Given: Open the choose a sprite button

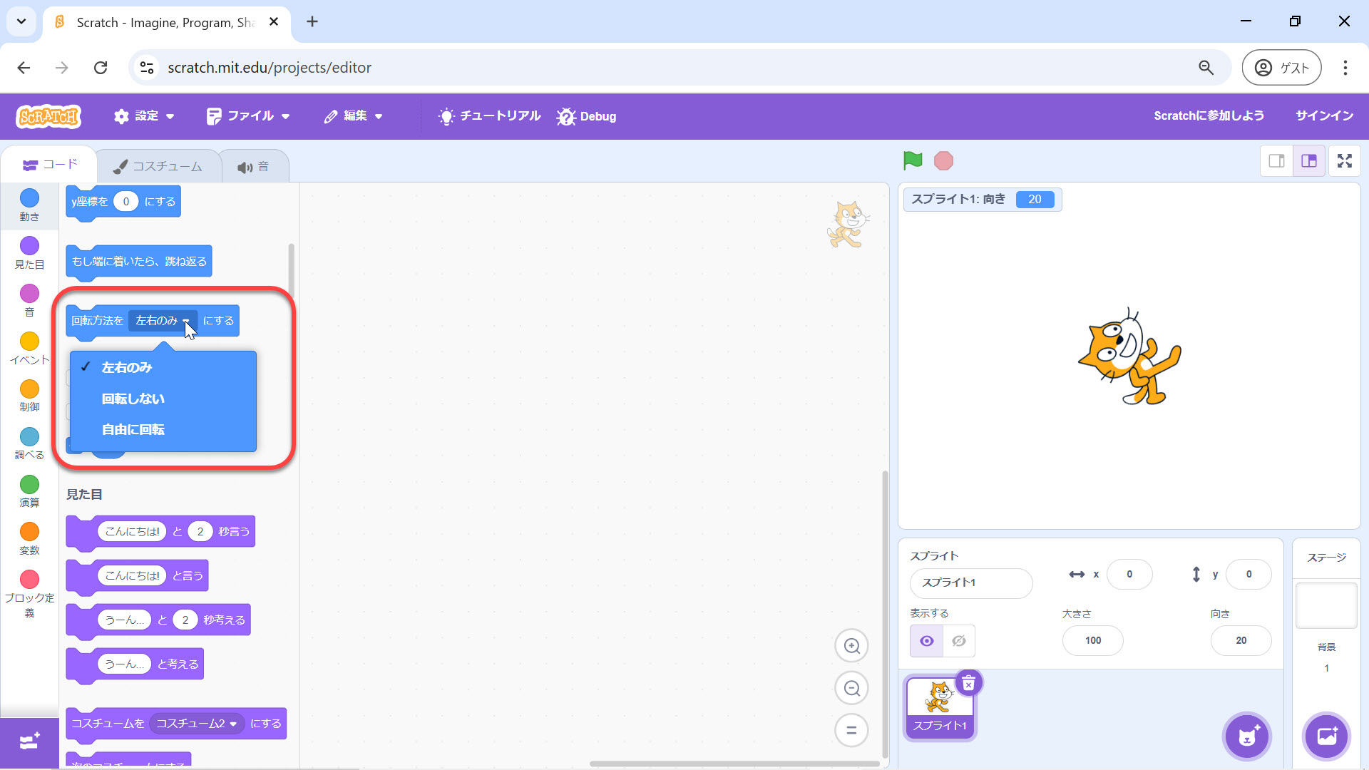Looking at the screenshot, I should click(1246, 736).
